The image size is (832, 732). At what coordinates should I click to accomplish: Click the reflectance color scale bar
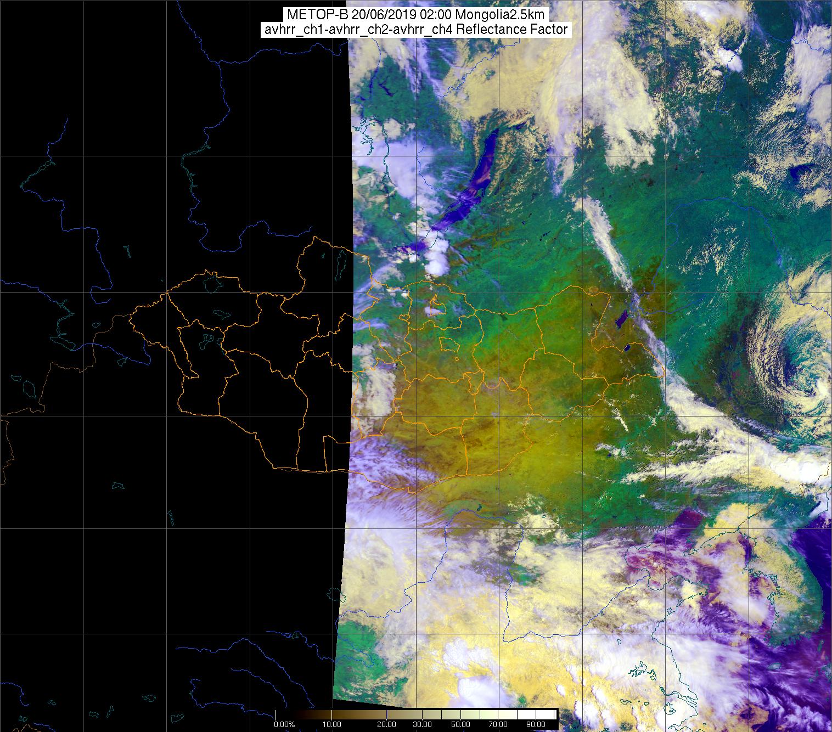coord(417,714)
